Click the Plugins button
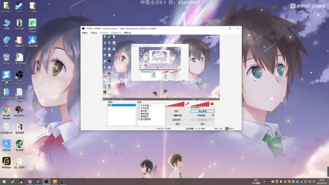The image size is (329, 185). (178, 124)
